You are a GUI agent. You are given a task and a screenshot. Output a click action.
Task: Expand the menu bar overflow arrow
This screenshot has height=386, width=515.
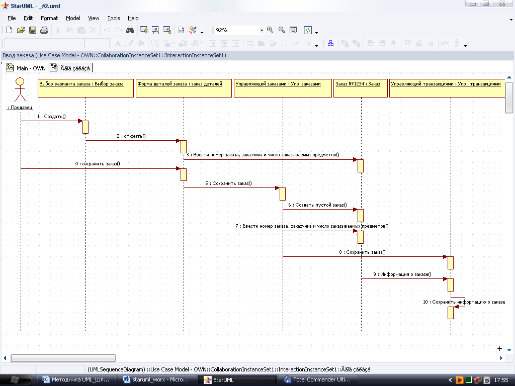(511, 20)
